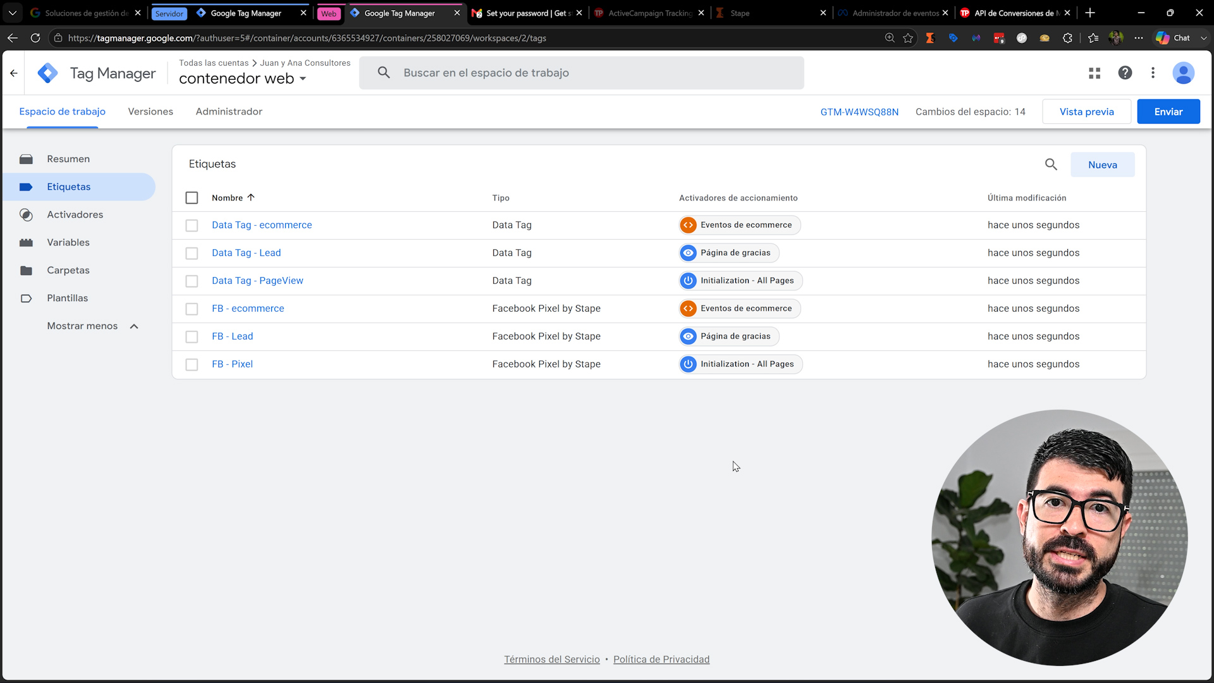Click Eventos de ecommerce trigger on FB - ecommerce row

[739, 309]
